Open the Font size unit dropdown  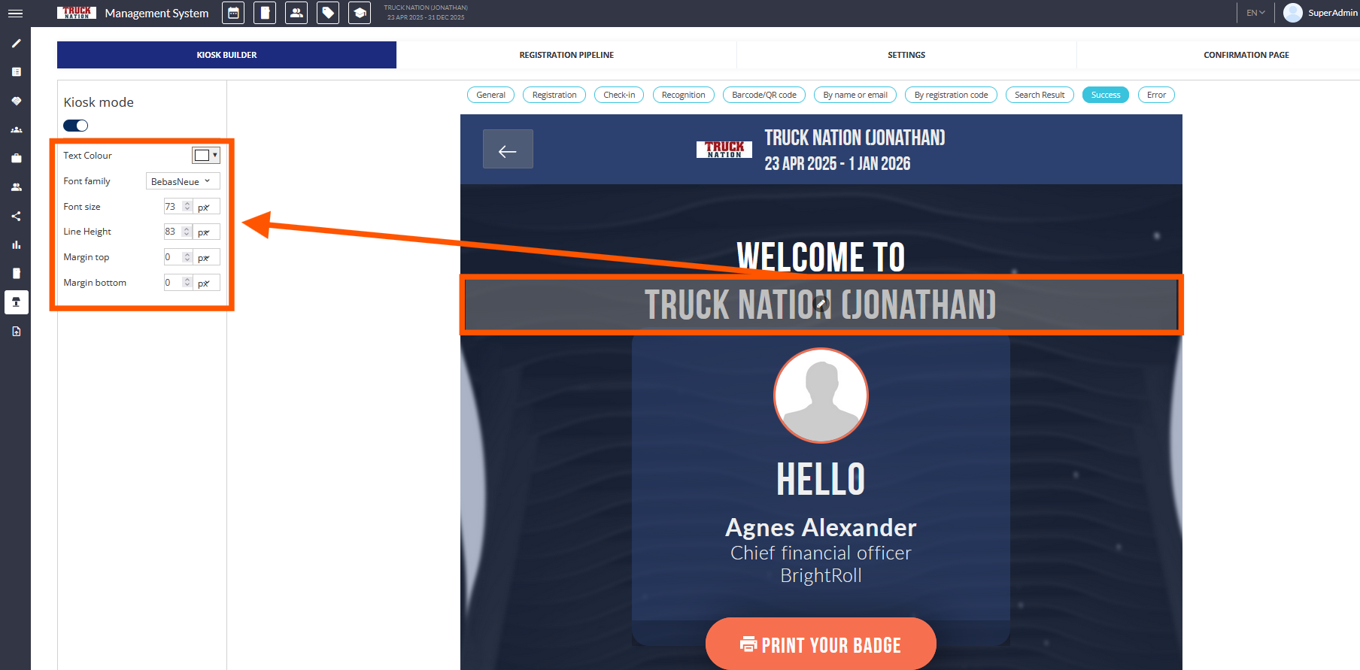pyautogui.click(x=206, y=207)
